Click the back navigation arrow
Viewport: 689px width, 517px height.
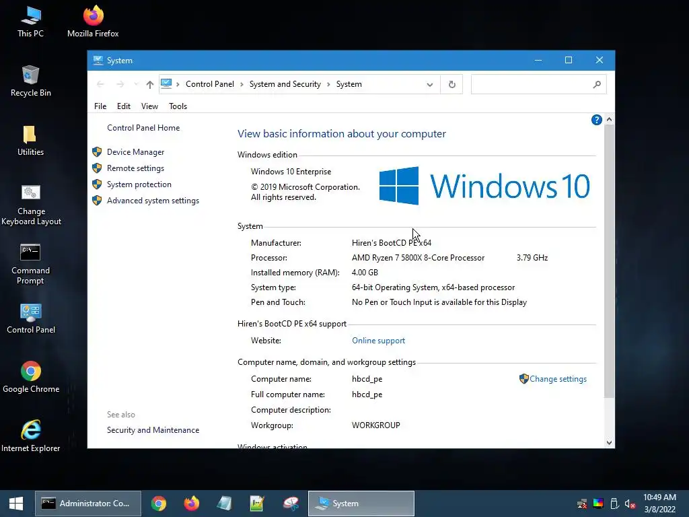coord(100,84)
